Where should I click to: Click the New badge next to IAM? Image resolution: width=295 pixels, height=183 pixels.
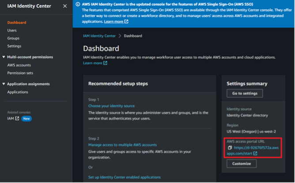click(x=26, y=118)
